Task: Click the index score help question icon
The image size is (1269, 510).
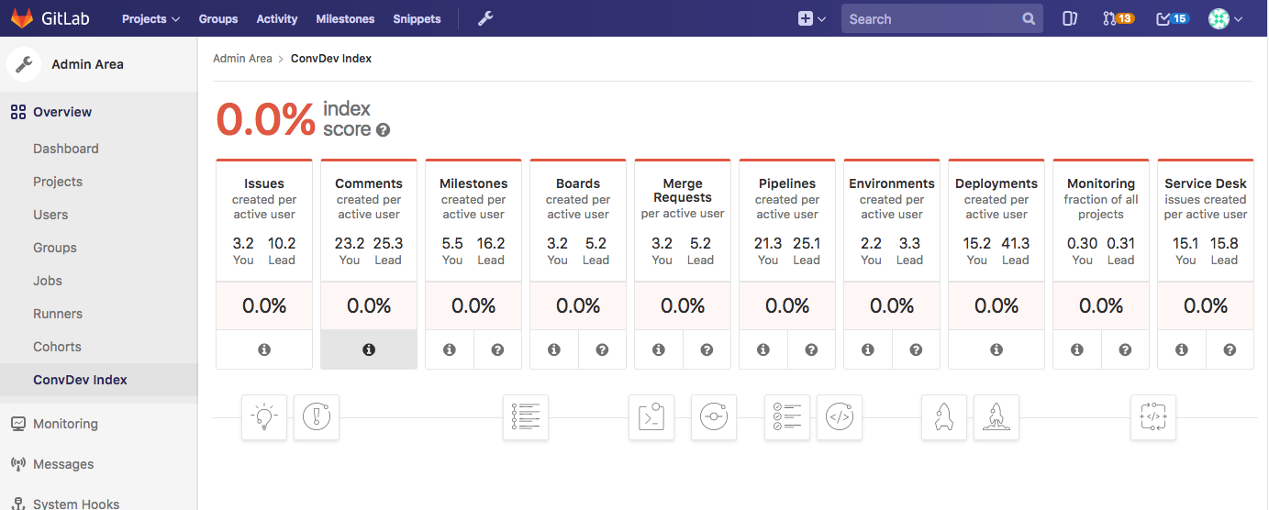Action: pyautogui.click(x=383, y=130)
